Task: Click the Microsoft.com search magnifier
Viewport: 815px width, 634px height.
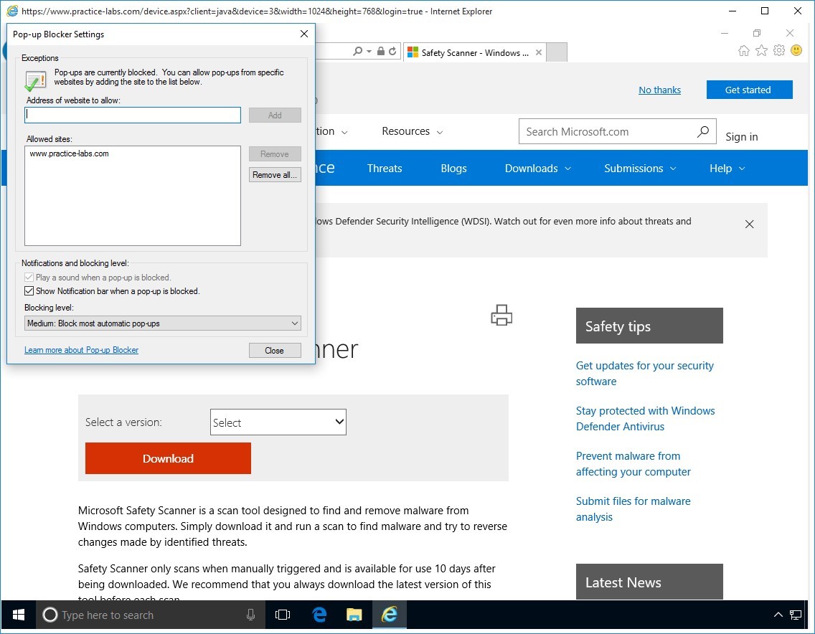Action: click(x=703, y=131)
